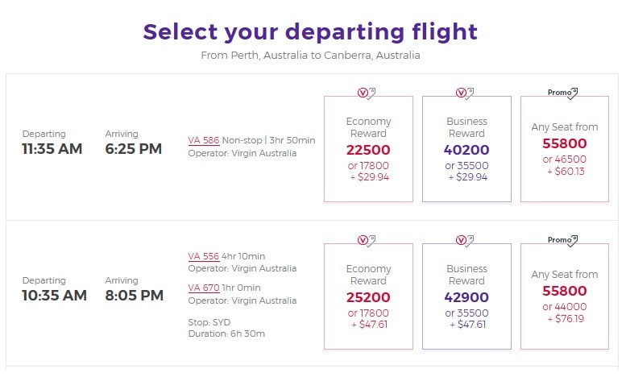Open flight VA 586 details link
This screenshot has height=377, width=626.
coord(204,141)
